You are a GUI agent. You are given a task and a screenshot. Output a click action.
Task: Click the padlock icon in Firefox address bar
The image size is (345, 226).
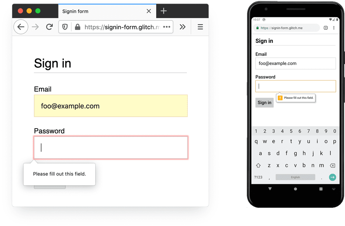tap(77, 27)
